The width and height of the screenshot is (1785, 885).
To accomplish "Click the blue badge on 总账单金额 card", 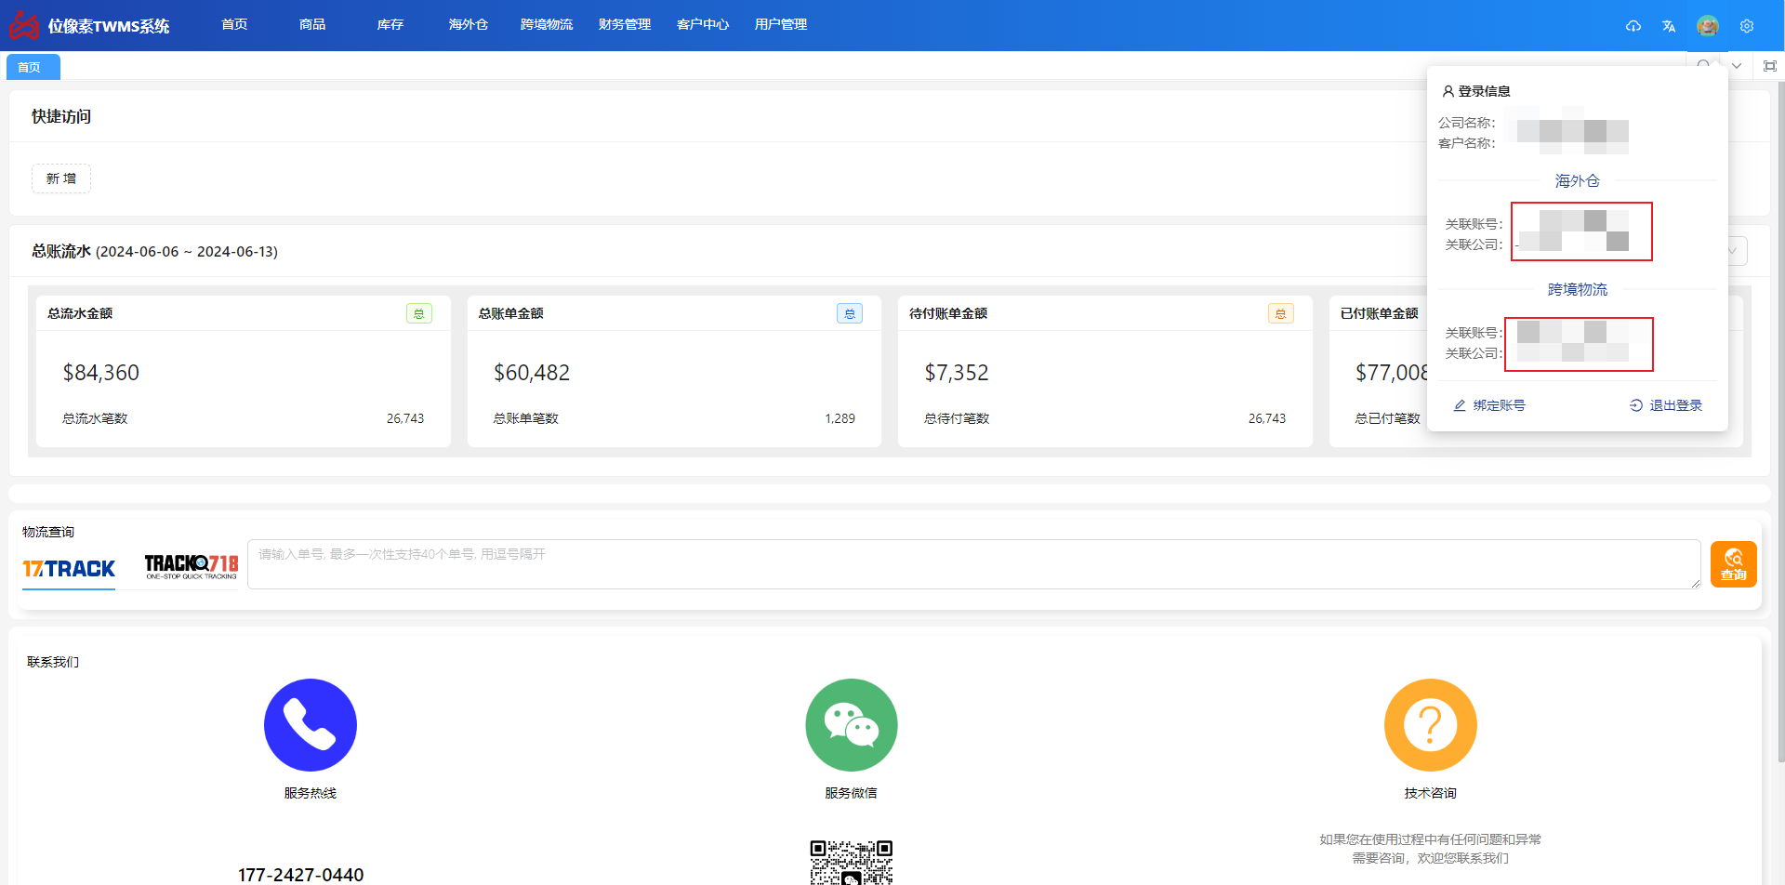I will click(x=850, y=313).
